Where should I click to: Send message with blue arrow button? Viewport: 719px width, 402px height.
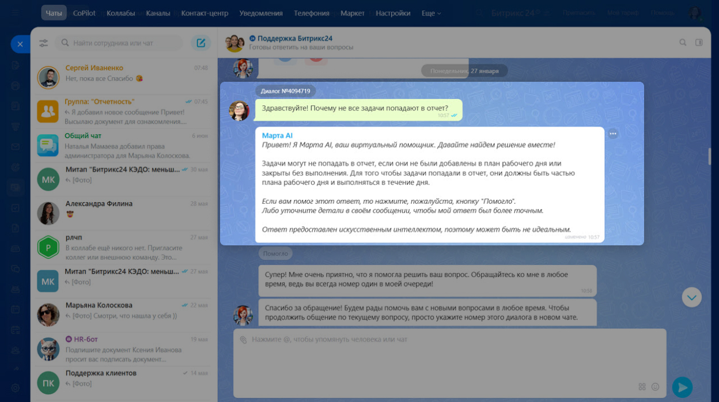pos(682,388)
